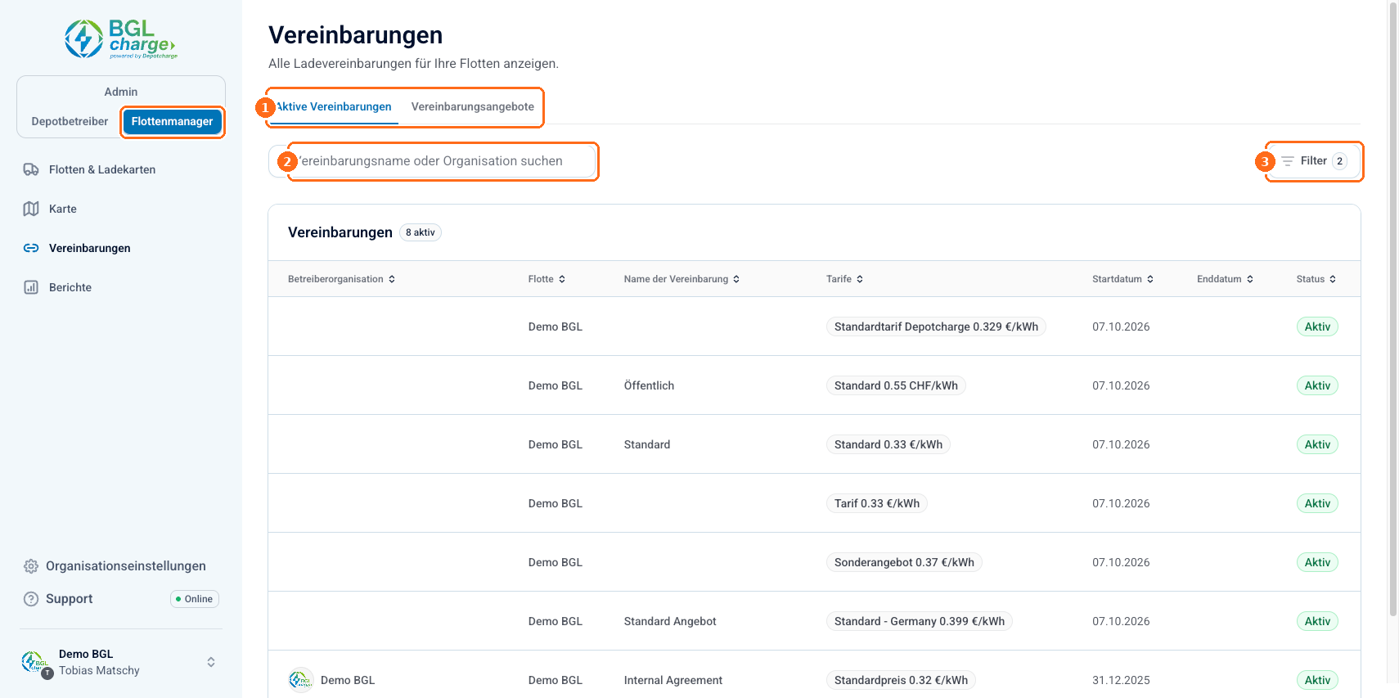Image resolution: width=1399 pixels, height=698 pixels.
Task: Click the Karte map icon
Action: click(31, 209)
